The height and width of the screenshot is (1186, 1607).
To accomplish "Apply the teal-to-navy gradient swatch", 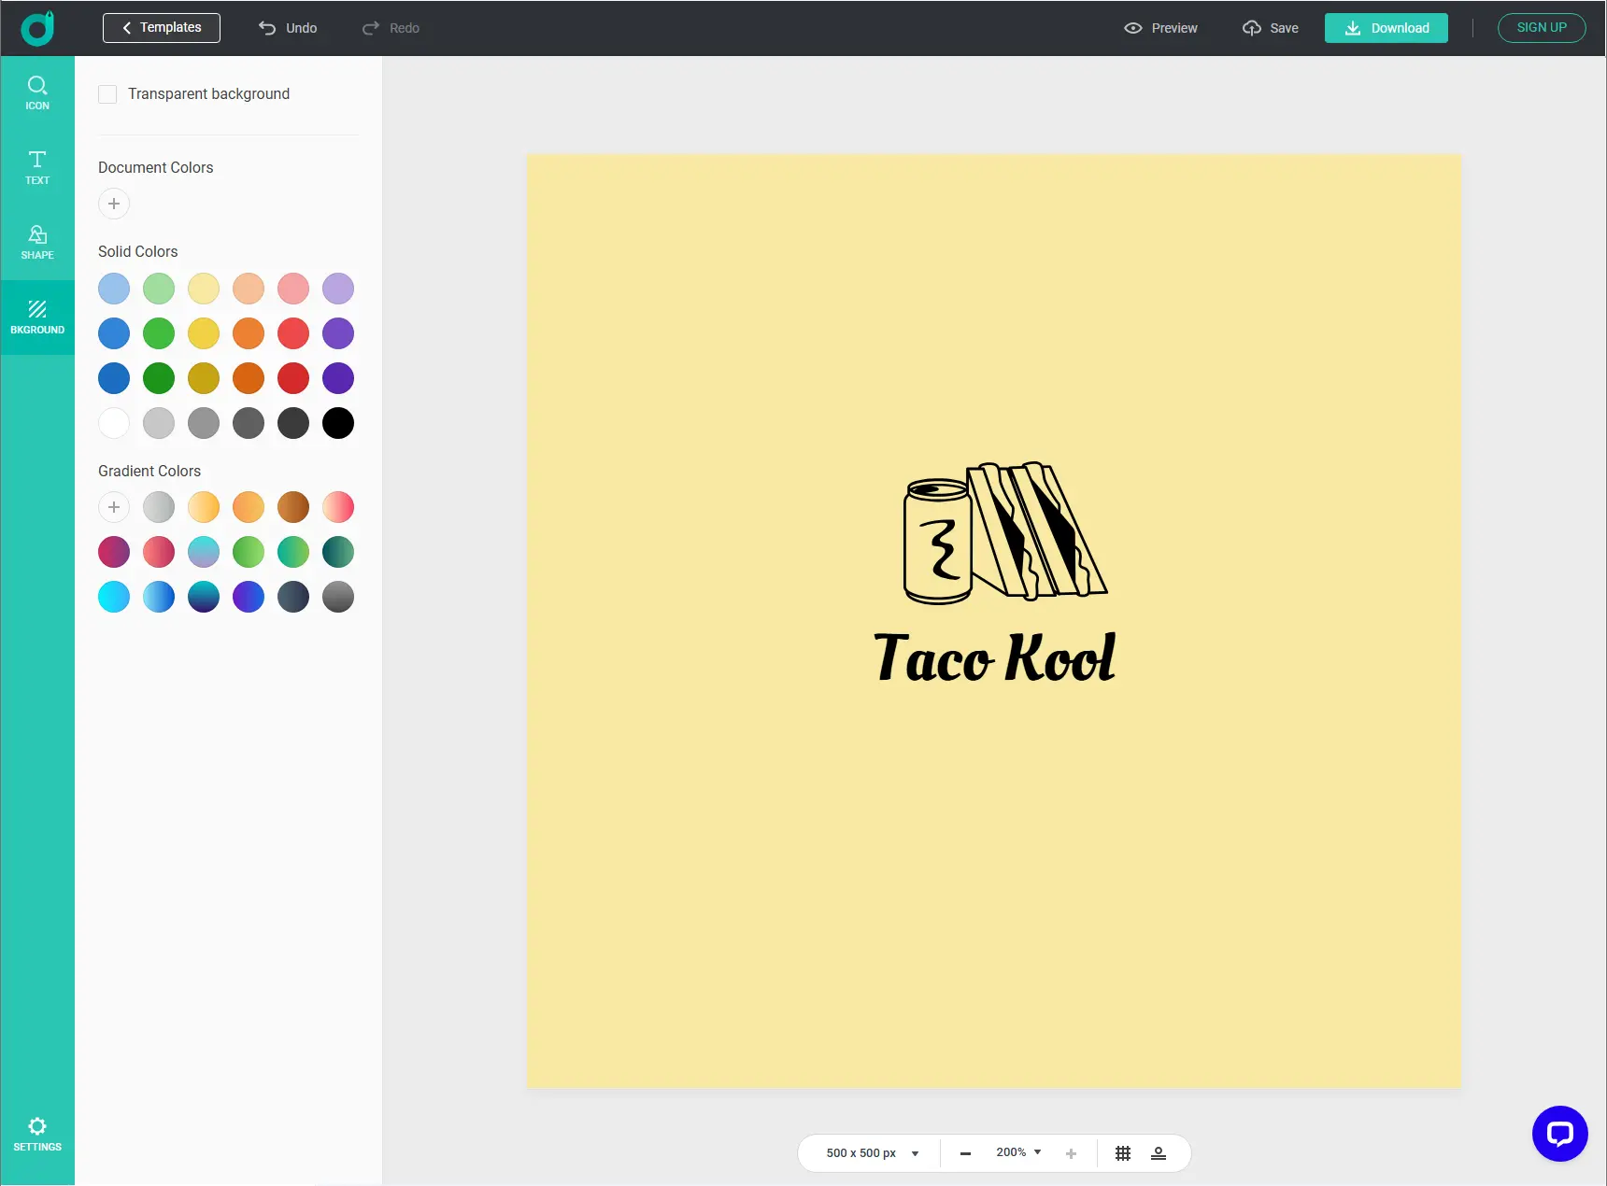I will pyautogui.click(x=204, y=597).
